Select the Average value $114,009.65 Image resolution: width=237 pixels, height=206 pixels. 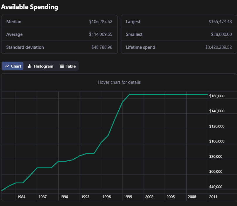point(100,34)
